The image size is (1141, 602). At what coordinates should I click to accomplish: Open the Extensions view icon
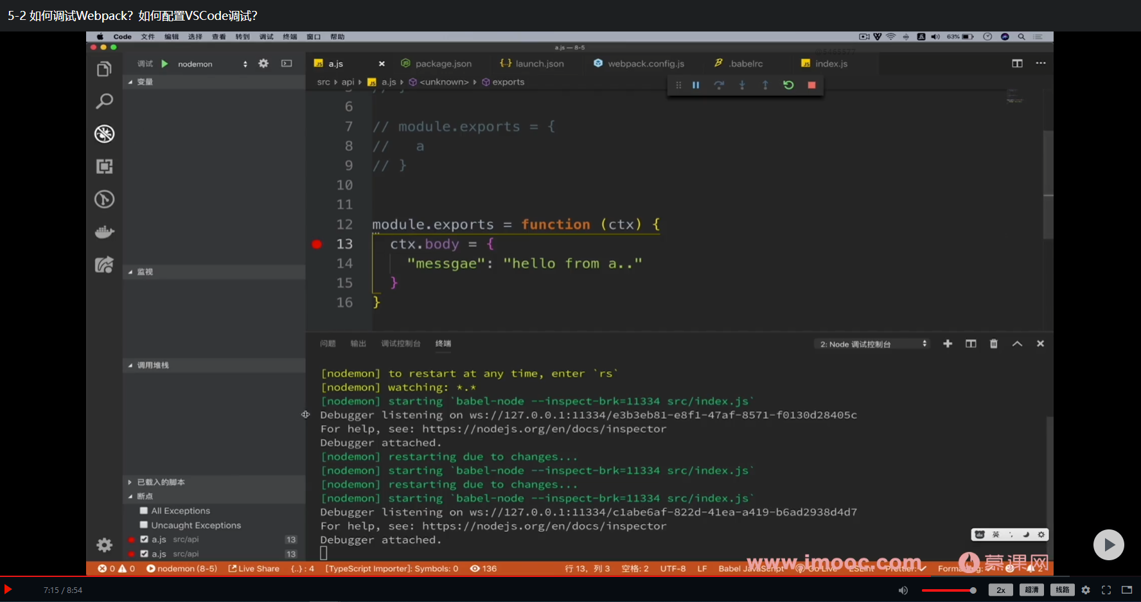click(104, 166)
